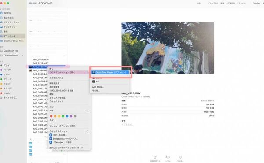Expand このアプリケーションで開く submenu

click(69, 72)
